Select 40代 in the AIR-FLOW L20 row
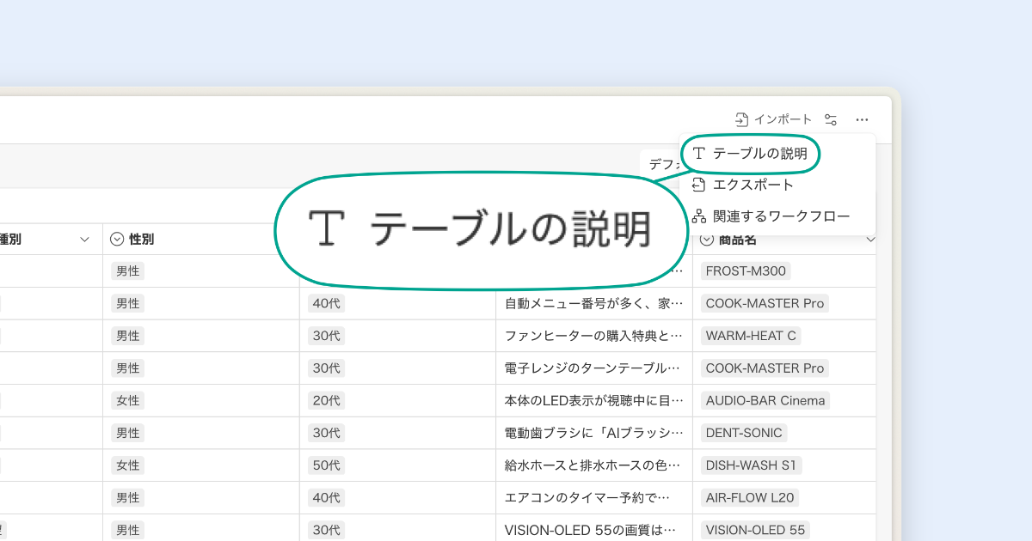 coord(327,497)
